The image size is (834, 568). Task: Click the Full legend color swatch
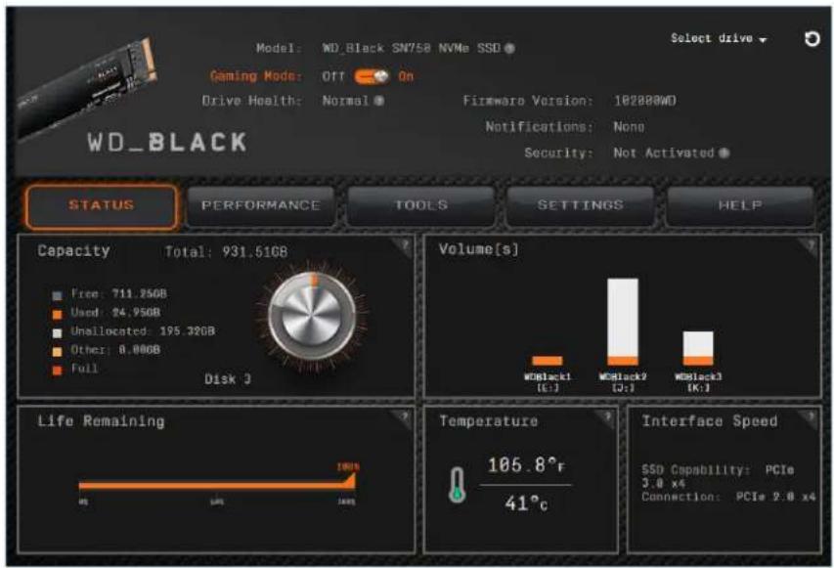tap(57, 371)
